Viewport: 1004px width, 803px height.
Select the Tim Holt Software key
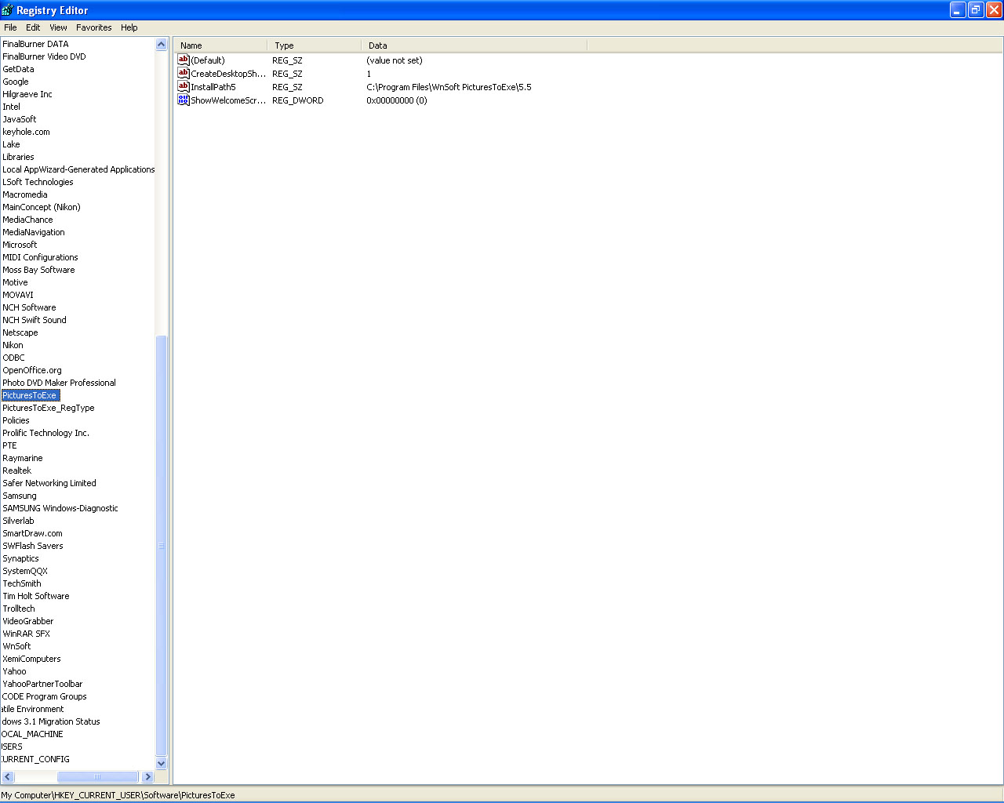coord(36,596)
